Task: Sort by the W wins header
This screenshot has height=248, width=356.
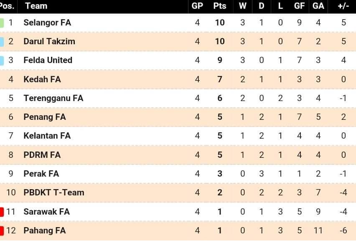Action: click(242, 6)
